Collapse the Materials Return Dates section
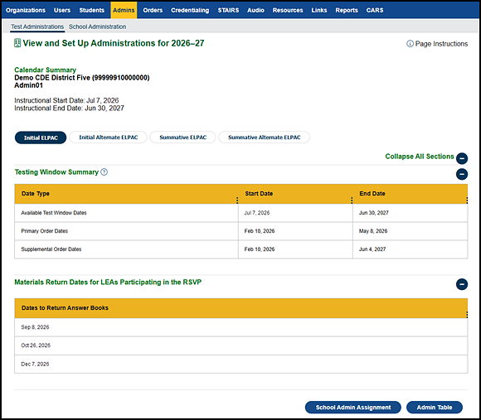 click(x=462, y=284)
